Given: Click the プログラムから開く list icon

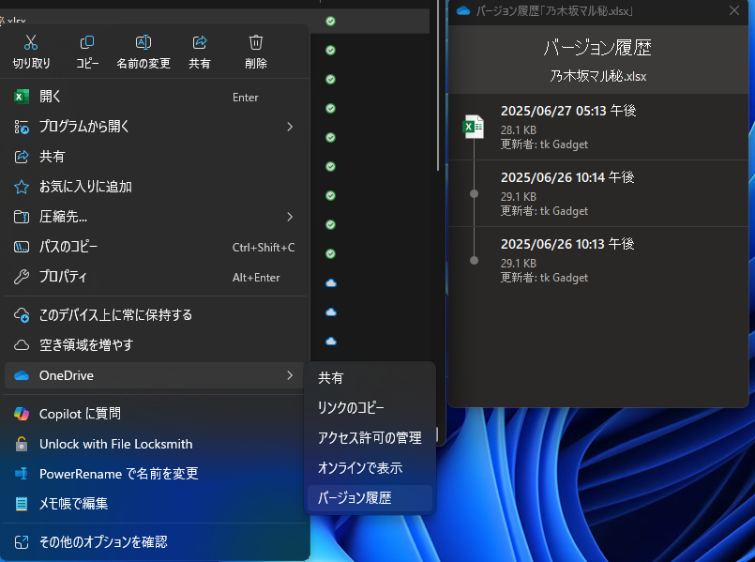Looking at the screenshot, I should pyautogui.click(x=22, y=127).
